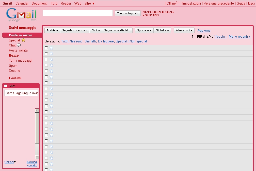Star the second message row
Screen dimensions: 256x171
[51, 54]
